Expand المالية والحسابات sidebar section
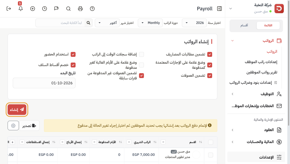The image size is (290, 164). [x=232, y=142]
